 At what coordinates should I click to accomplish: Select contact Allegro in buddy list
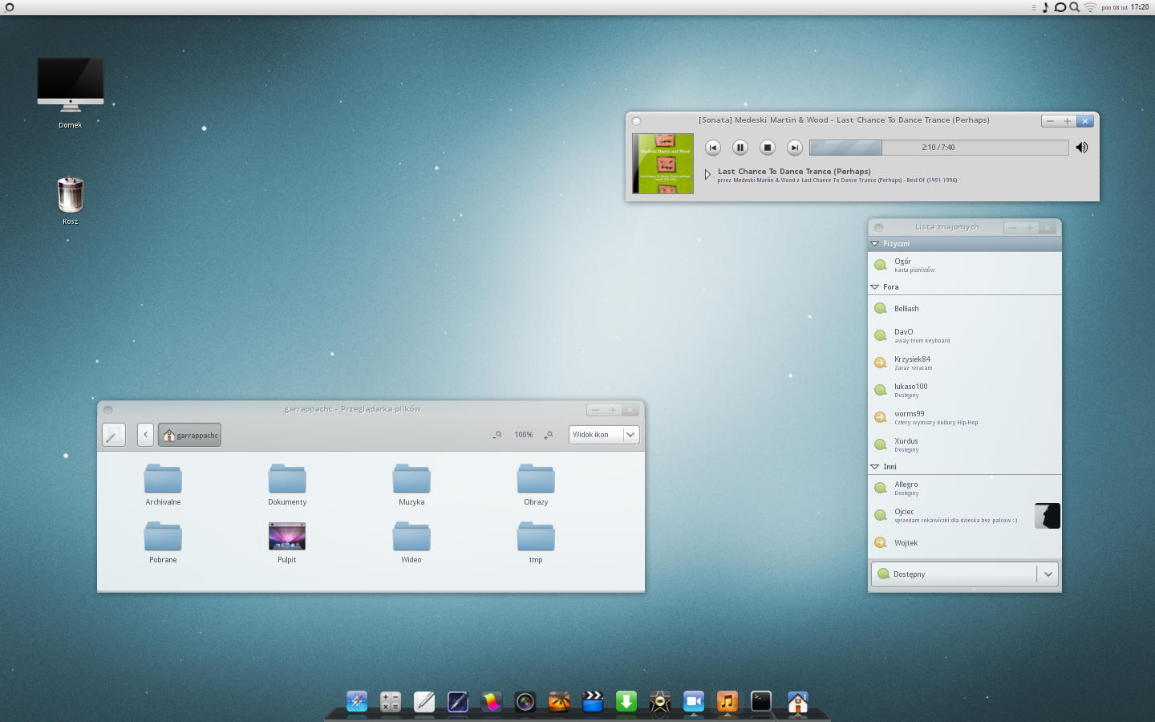(965, 488)
